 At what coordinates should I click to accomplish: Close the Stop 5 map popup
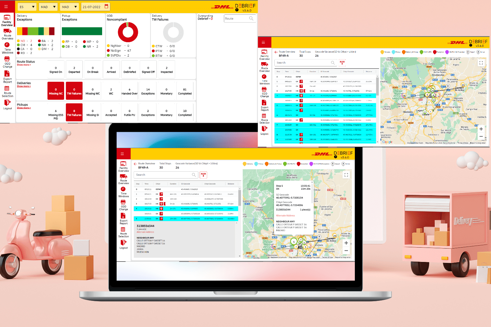point(312,182)
